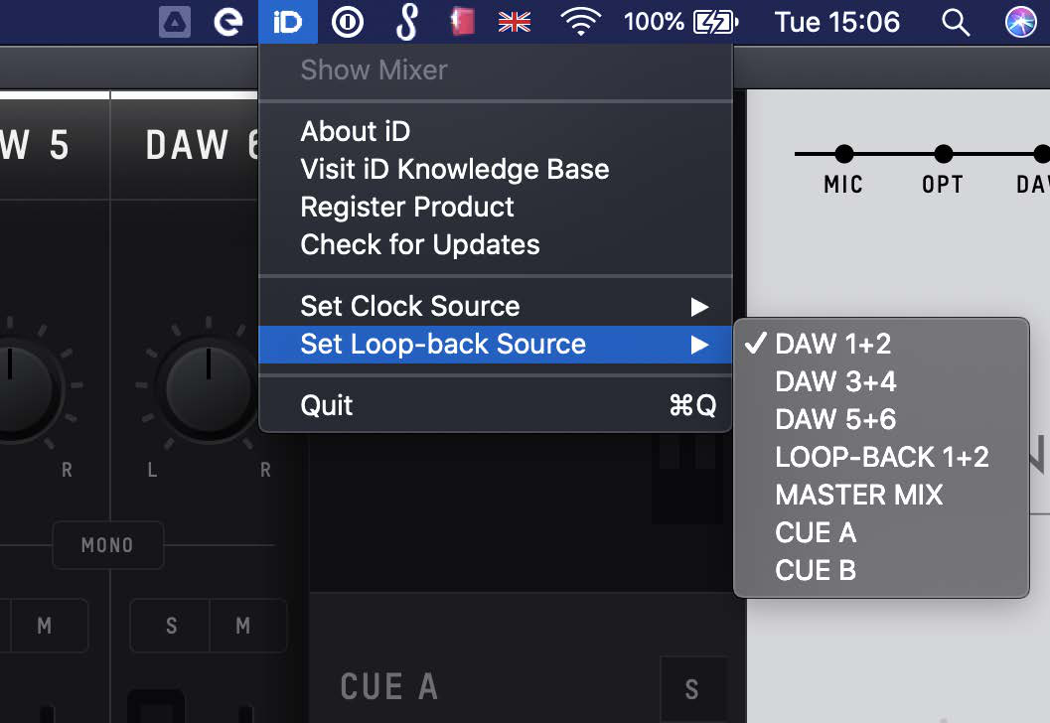Expand the Set Loop-back Source submenu

(x=496, y=344)
